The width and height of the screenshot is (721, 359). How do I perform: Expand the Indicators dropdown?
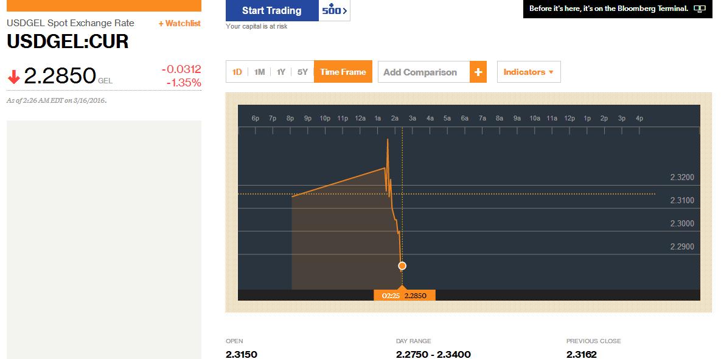click(529, 72)
